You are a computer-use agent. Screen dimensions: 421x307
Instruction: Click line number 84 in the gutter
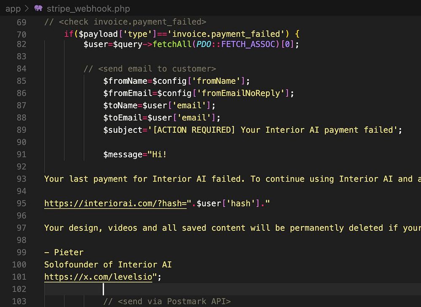pos(21,69)
